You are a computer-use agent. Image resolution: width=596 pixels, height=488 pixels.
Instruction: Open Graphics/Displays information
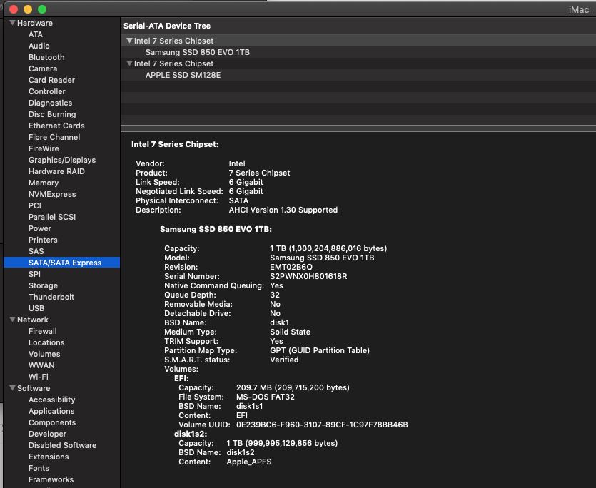[62, 160]
